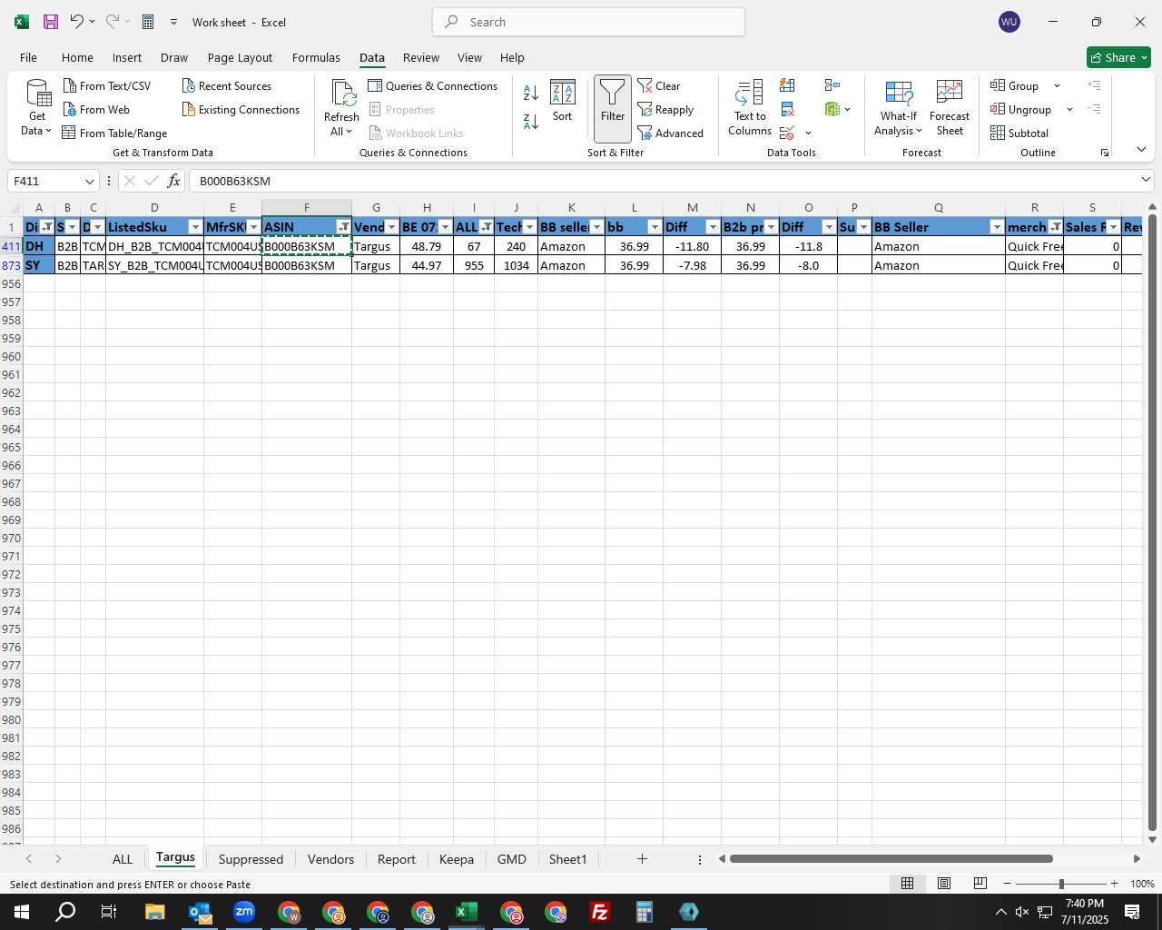
Task: Open FileZilla from the taskbar
Action: tap(599, 912)
